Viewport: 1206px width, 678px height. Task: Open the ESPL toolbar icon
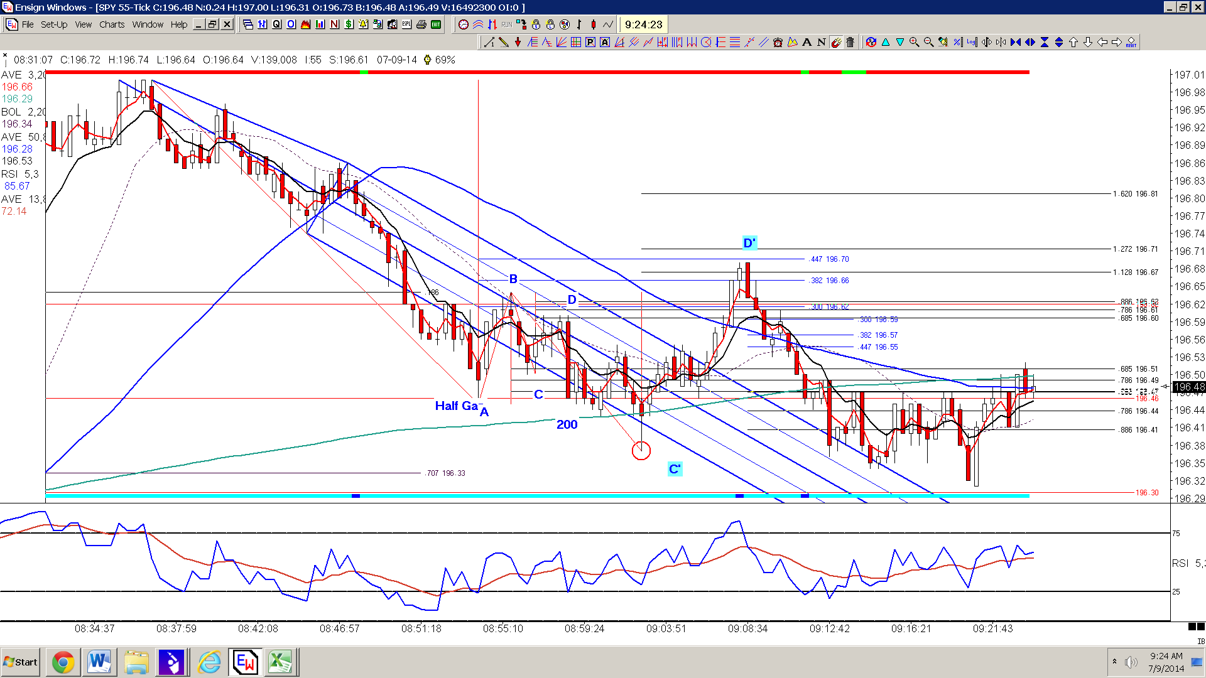(x=407, y=24)
